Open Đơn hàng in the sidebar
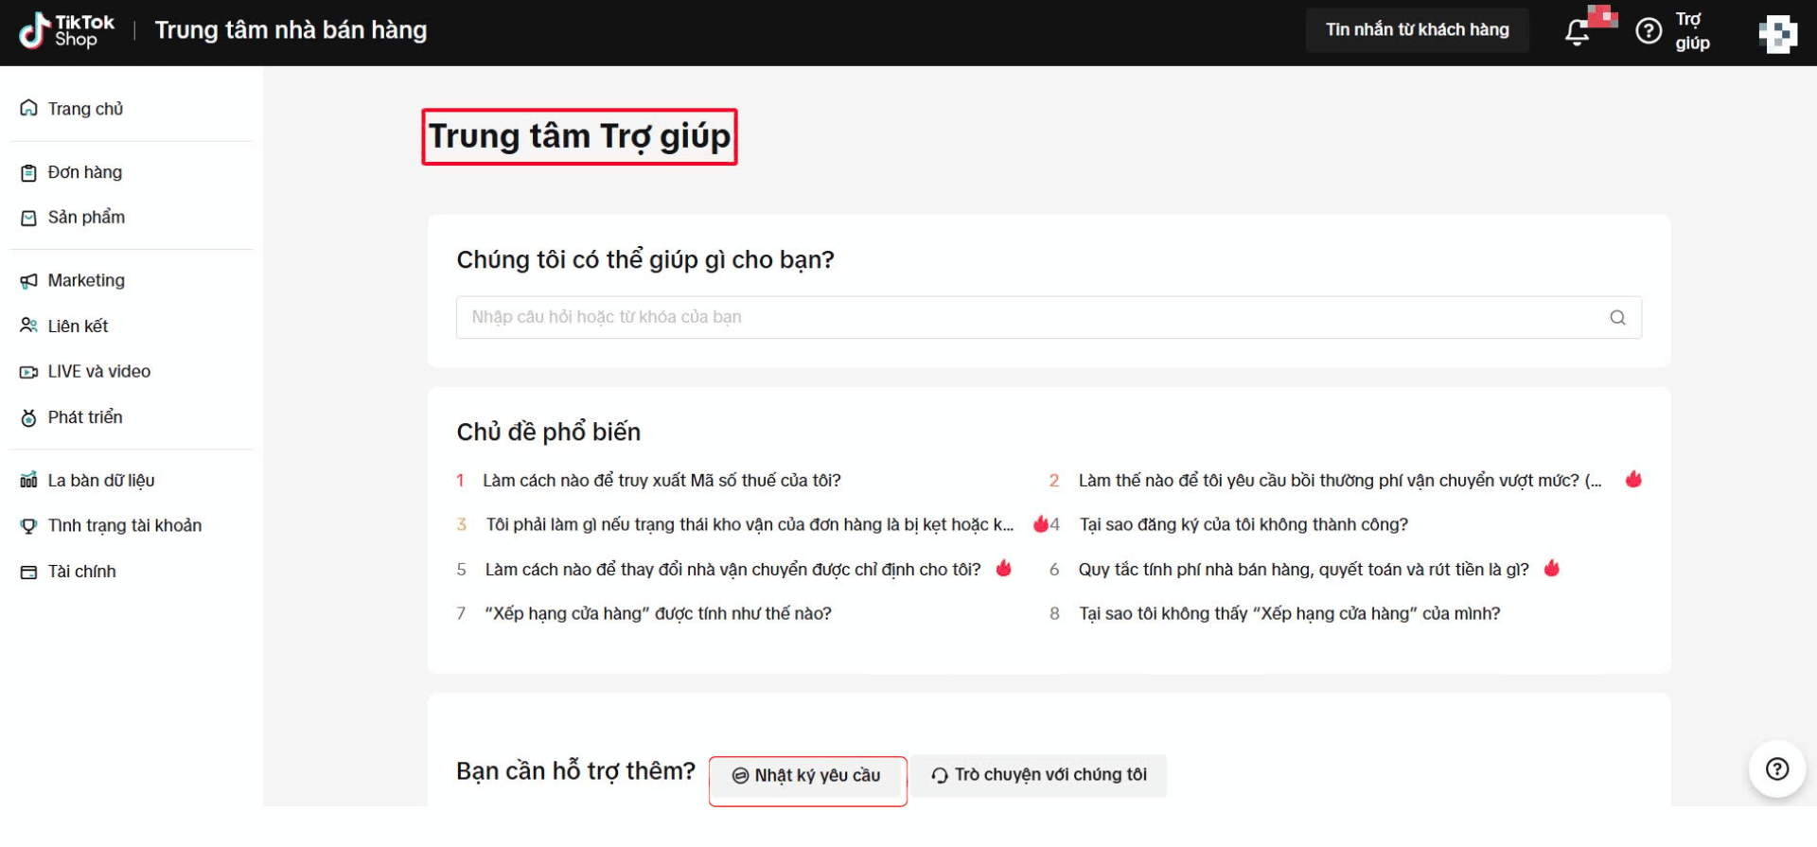 click(84, 172)
